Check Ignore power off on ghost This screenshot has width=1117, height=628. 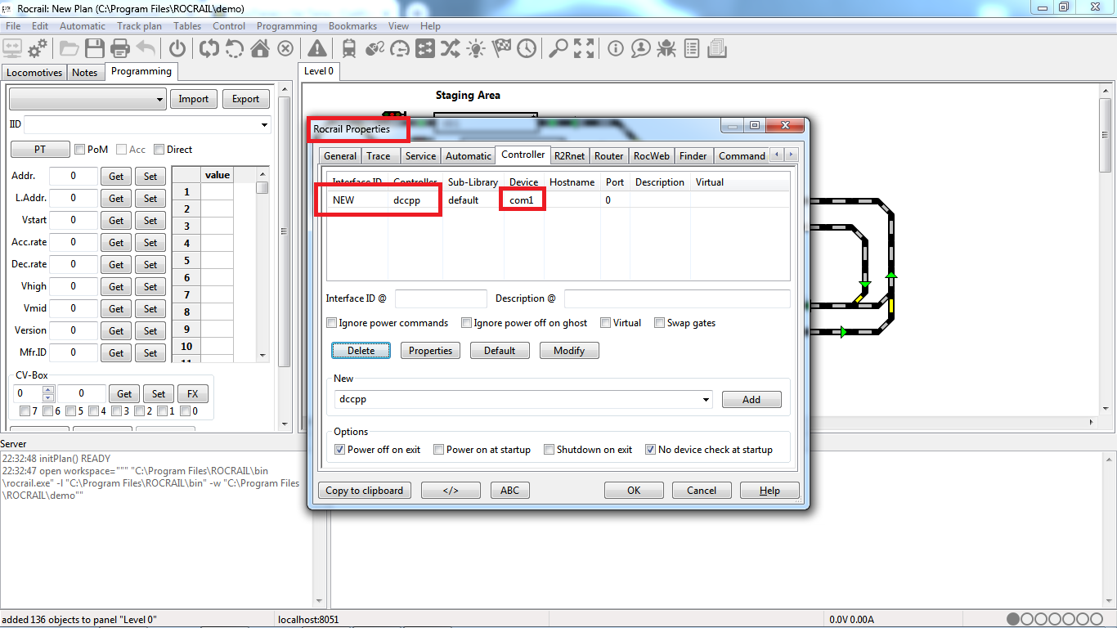pos(466,323)
